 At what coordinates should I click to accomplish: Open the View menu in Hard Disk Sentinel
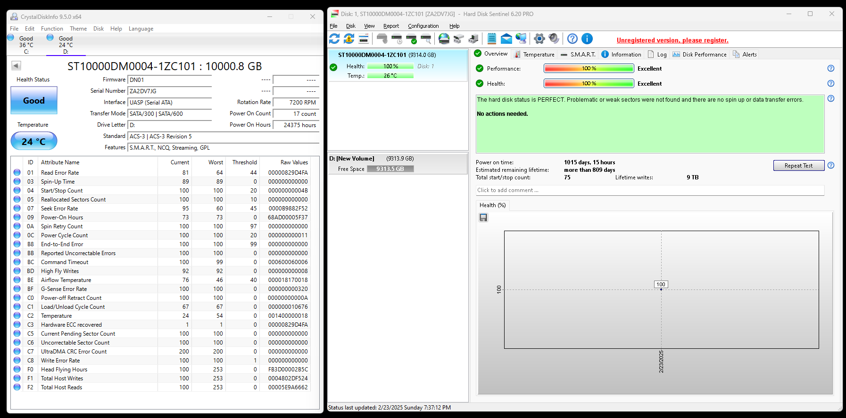369,26
